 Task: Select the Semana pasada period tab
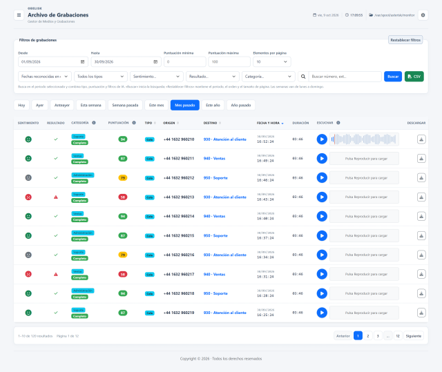coord(125,105)
